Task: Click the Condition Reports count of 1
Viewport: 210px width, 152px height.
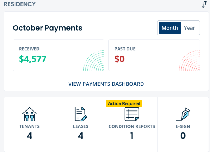Action: 132,136
